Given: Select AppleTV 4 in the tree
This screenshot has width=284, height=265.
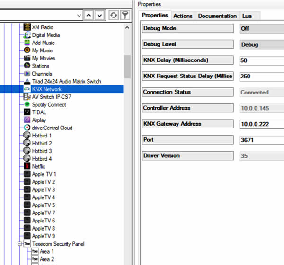Looking at the screenshot, I should pyautogui.click(x=44, y=197).
